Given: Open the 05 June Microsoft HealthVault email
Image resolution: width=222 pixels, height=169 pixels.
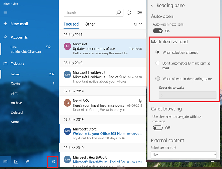Looking at the screenshot, I should pyautogui.click(x=103, y=160).
